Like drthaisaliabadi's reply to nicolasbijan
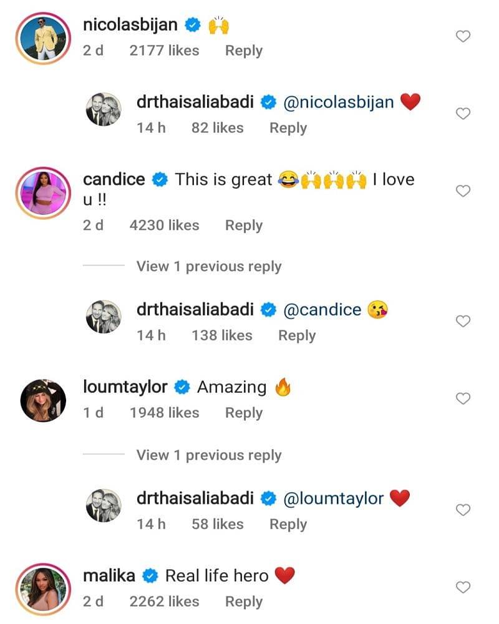 (463, 114)
